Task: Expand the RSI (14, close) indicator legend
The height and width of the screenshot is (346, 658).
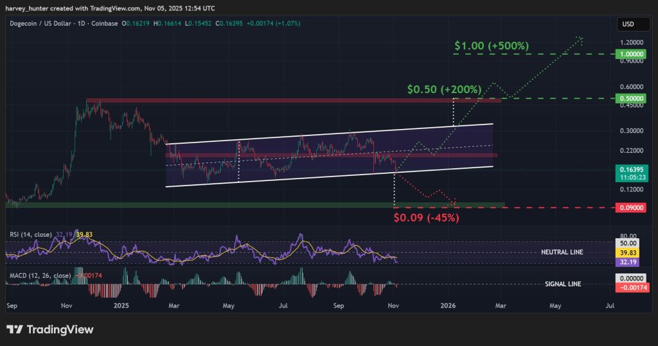Action: (x=31, y=235)
